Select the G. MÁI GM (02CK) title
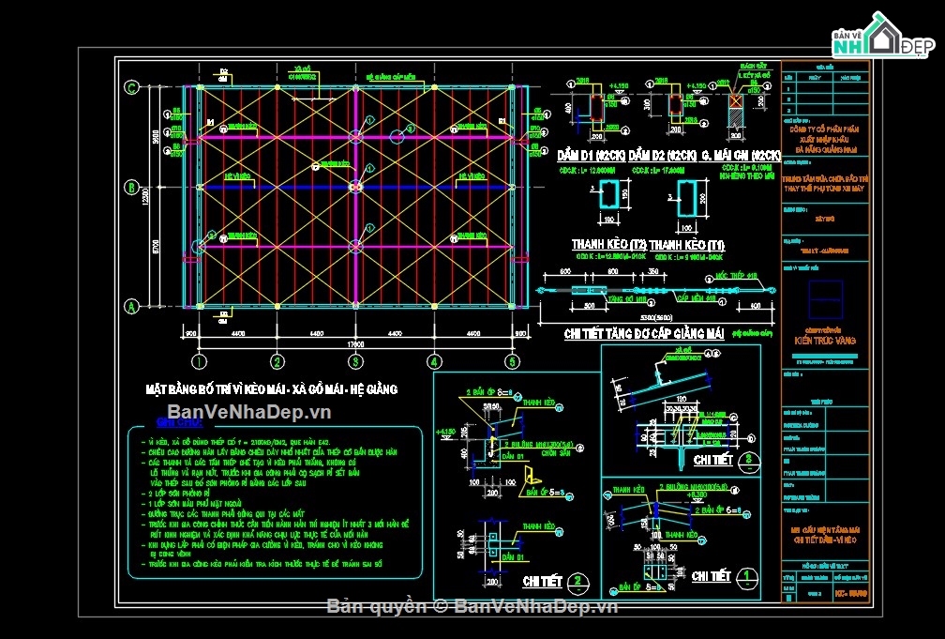945x639 pixels. coord(741,156)
